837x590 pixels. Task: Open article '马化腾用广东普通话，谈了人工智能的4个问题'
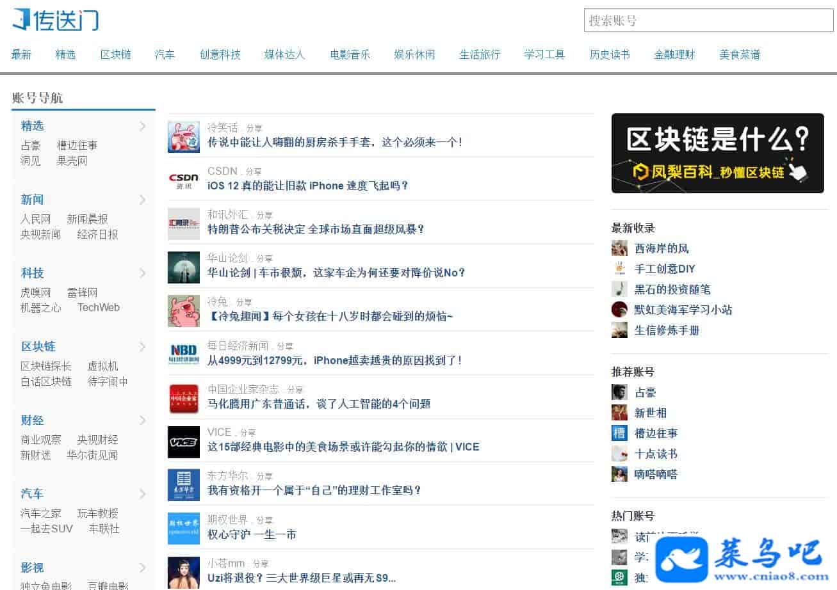[319, 404]
